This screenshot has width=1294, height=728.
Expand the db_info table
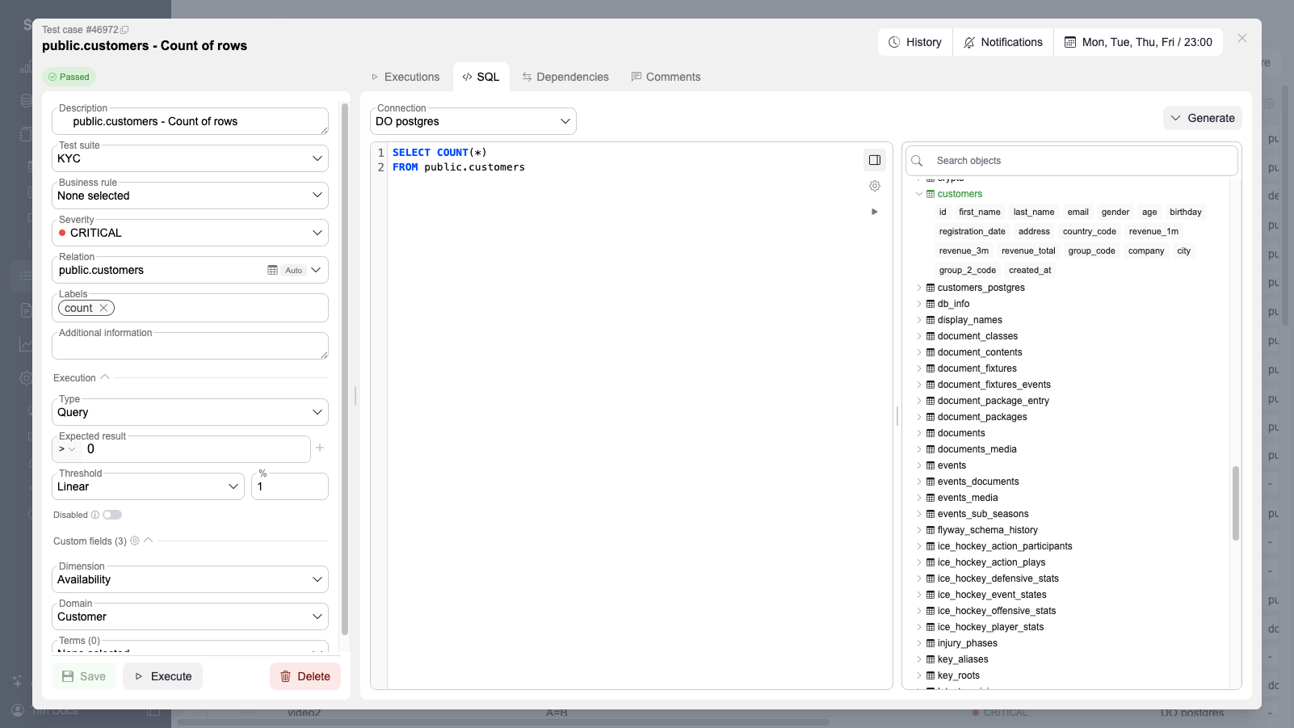tap(919, 304)
